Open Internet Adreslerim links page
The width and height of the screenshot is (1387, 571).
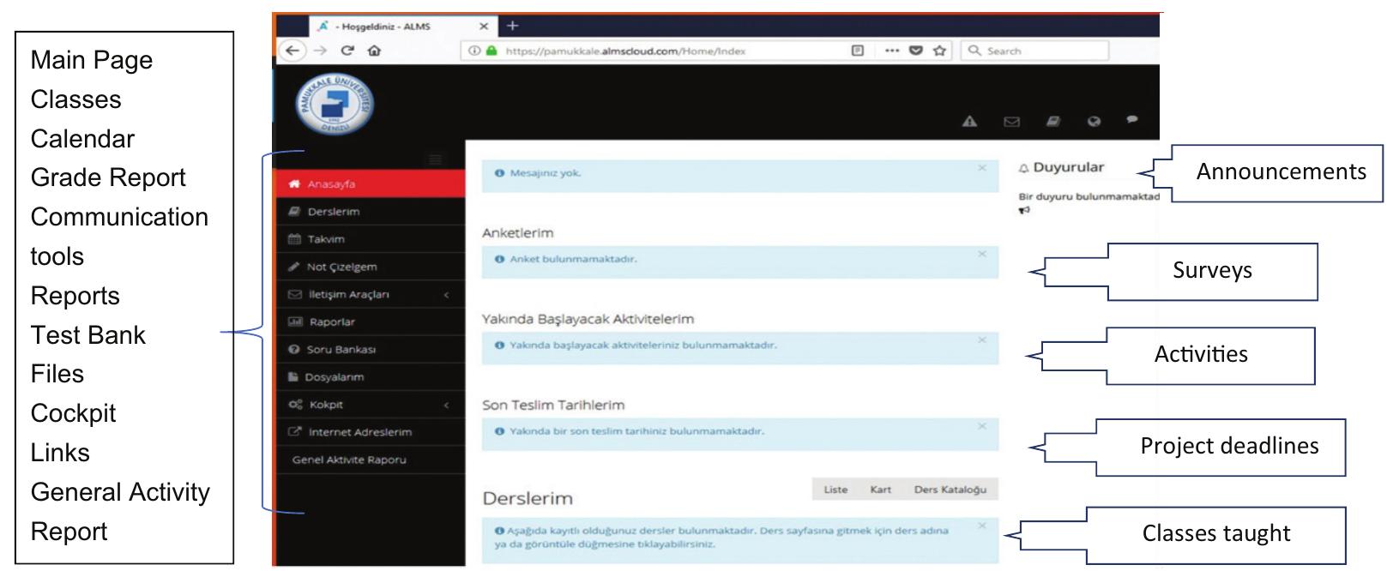(371, 432)
